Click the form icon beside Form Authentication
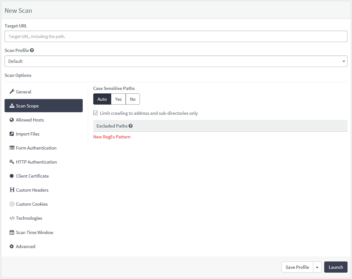 click(12, 148)
